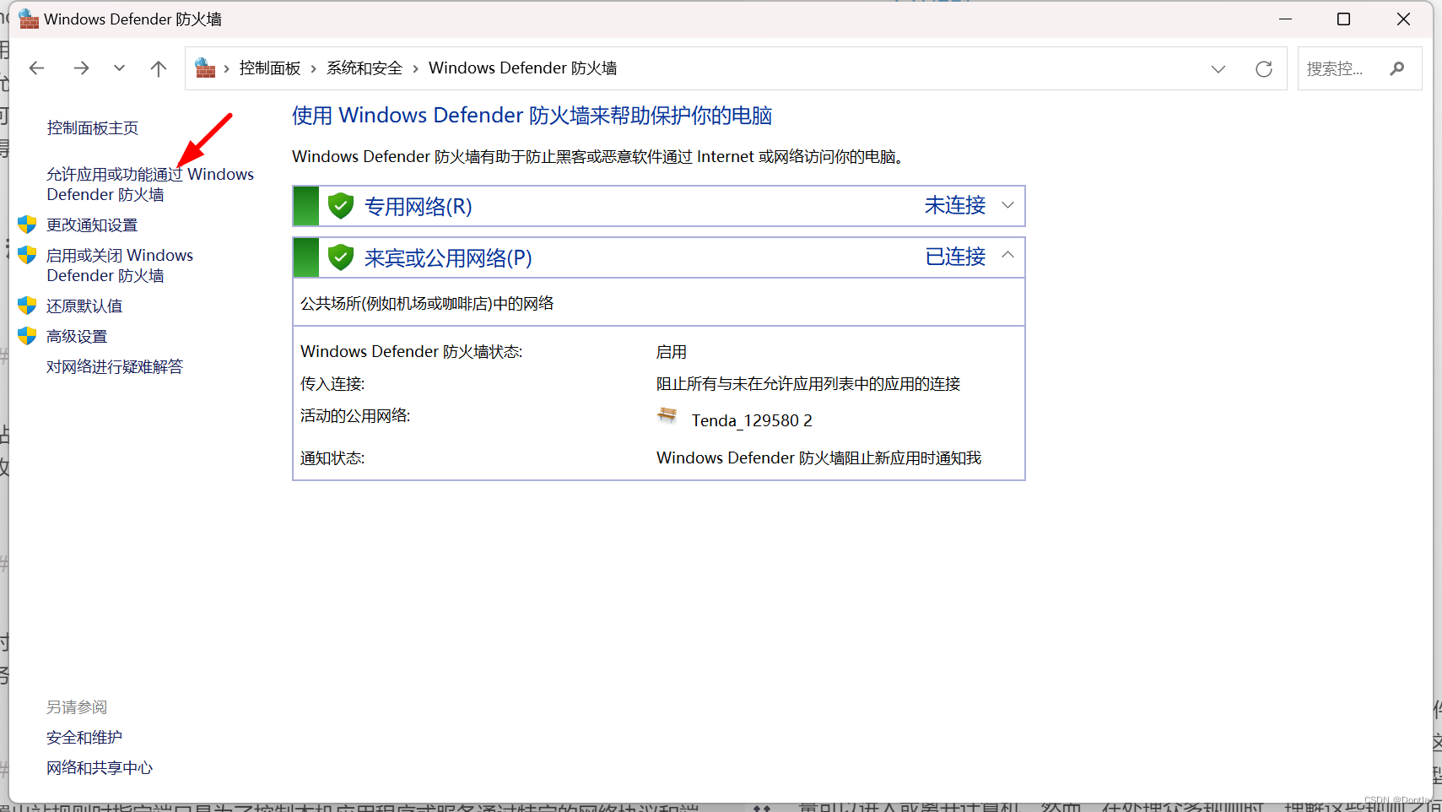Go up one level with up arrow
Screen dimensions: 1442x812
coord(159,68)
